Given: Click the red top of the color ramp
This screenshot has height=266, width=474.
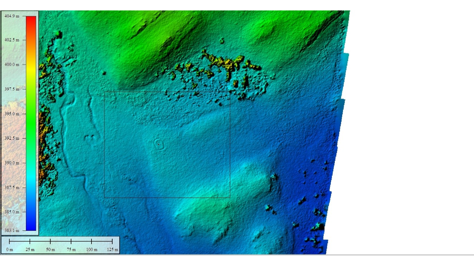Looking at the screenshot, I should [31, 19].
